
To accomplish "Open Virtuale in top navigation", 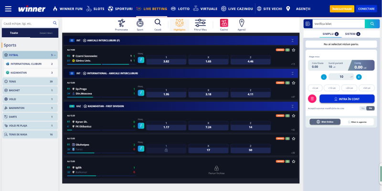I will [205, 9].
